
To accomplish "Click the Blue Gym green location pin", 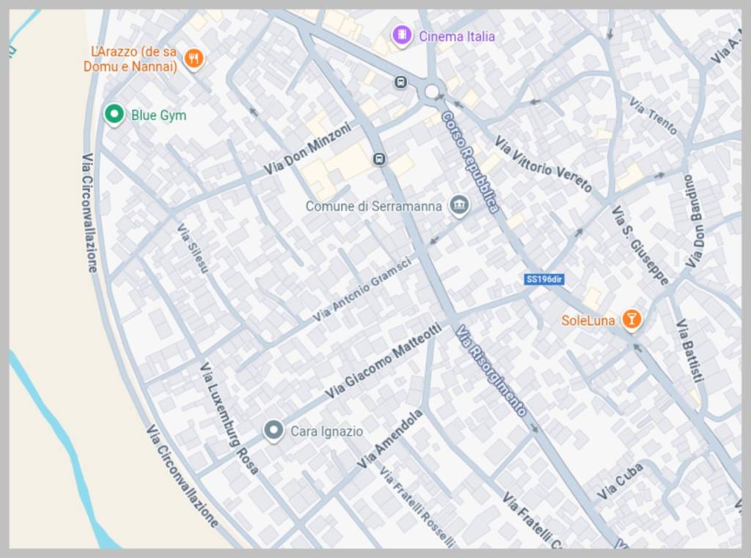I will [x=114, y=114].
